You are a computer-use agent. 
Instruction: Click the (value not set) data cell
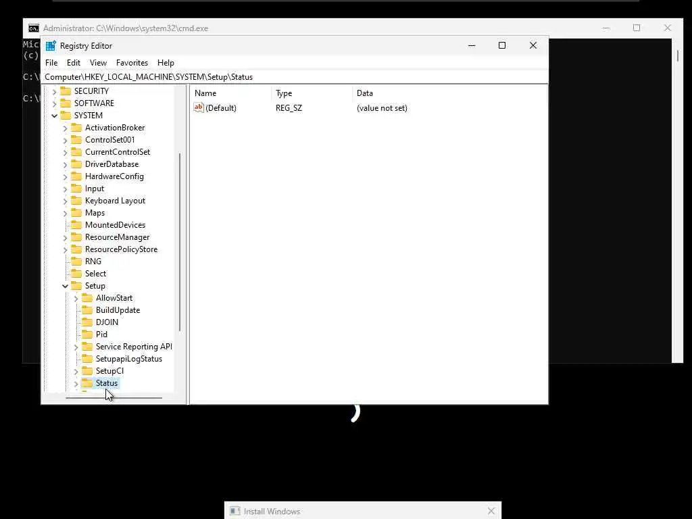[382, 108]
